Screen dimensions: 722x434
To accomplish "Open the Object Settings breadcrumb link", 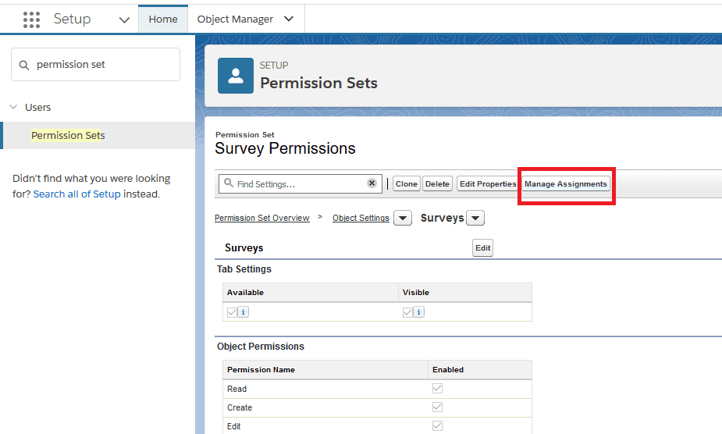I will click(x=361, y=218).
